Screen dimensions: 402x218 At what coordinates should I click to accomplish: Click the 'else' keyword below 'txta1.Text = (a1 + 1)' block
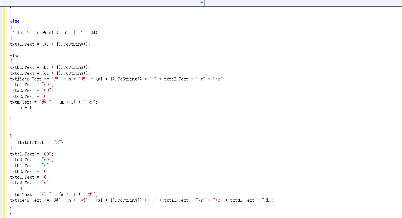click(15, 56)
